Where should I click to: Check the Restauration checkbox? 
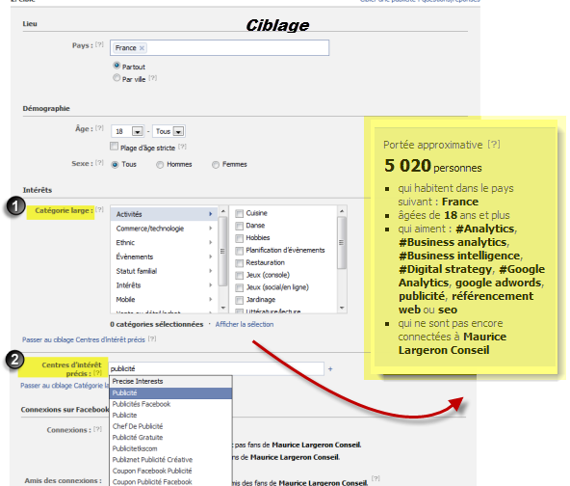pyautogui.click(x=239, y=263)
